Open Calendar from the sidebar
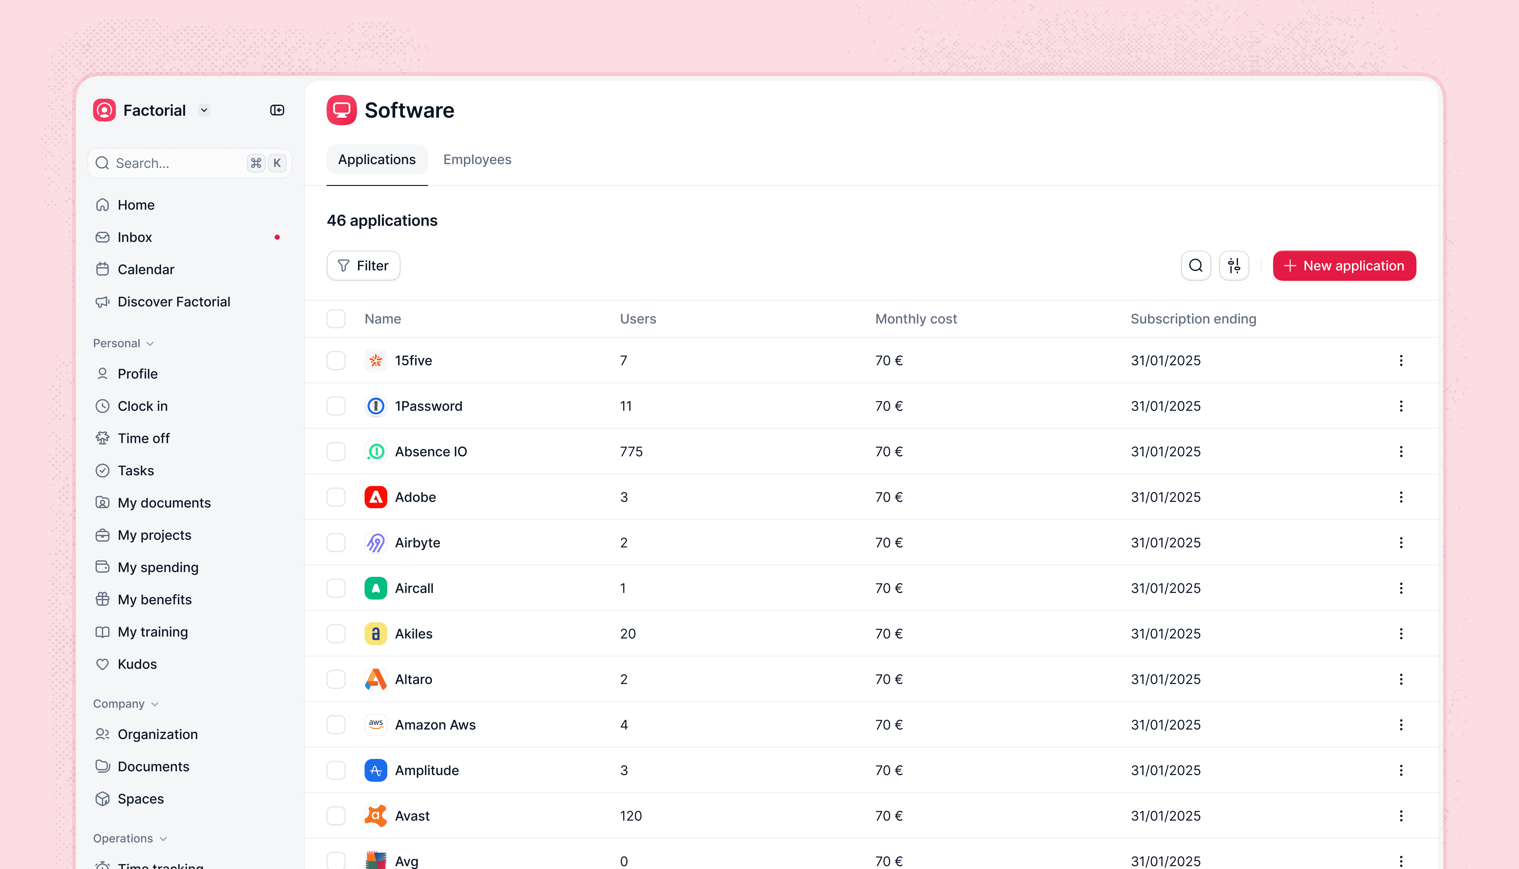1519x869 pixels. [x=189, y=270]
